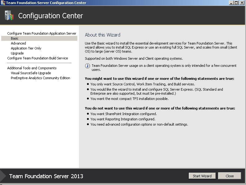Click 'You only want Source Control' bullet text
The image size is (246, 185).
click(x=143, y=84)
